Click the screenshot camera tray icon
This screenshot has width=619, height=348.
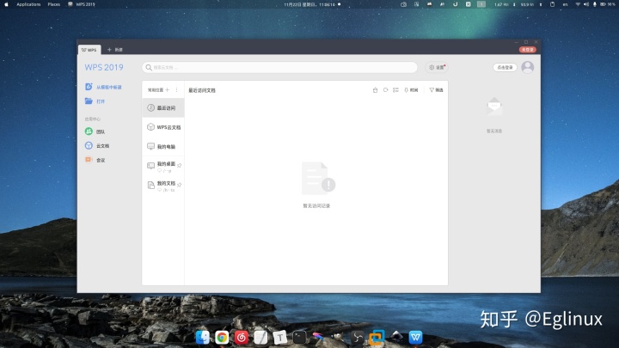[403, 4]
